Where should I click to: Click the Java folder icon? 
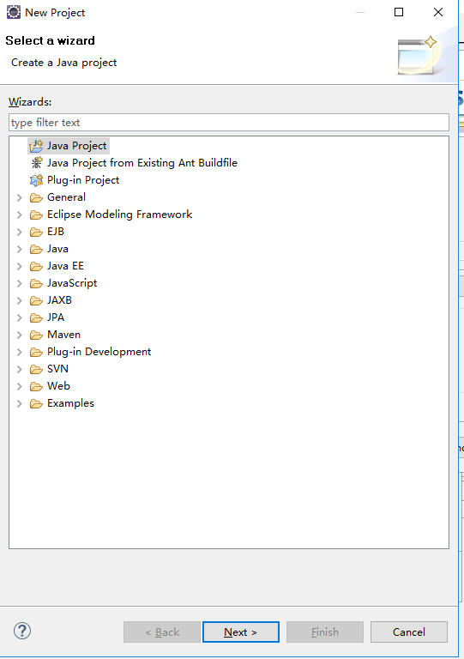(x=37, y=249)
